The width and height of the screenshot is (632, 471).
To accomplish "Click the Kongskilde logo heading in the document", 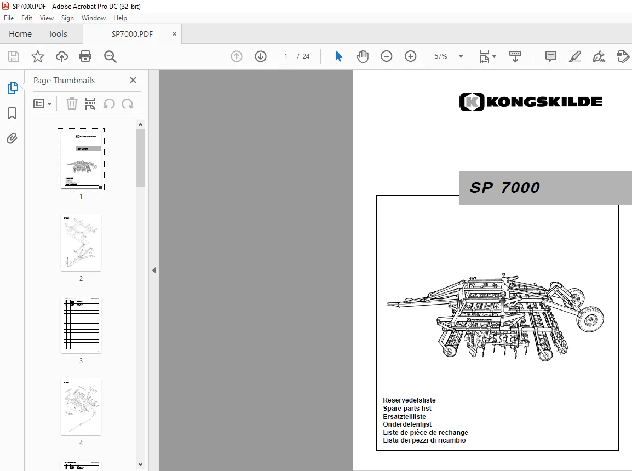I will (531, 102).
